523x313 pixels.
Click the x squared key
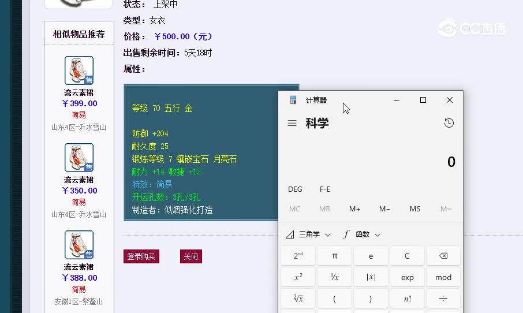pos(298,277)
